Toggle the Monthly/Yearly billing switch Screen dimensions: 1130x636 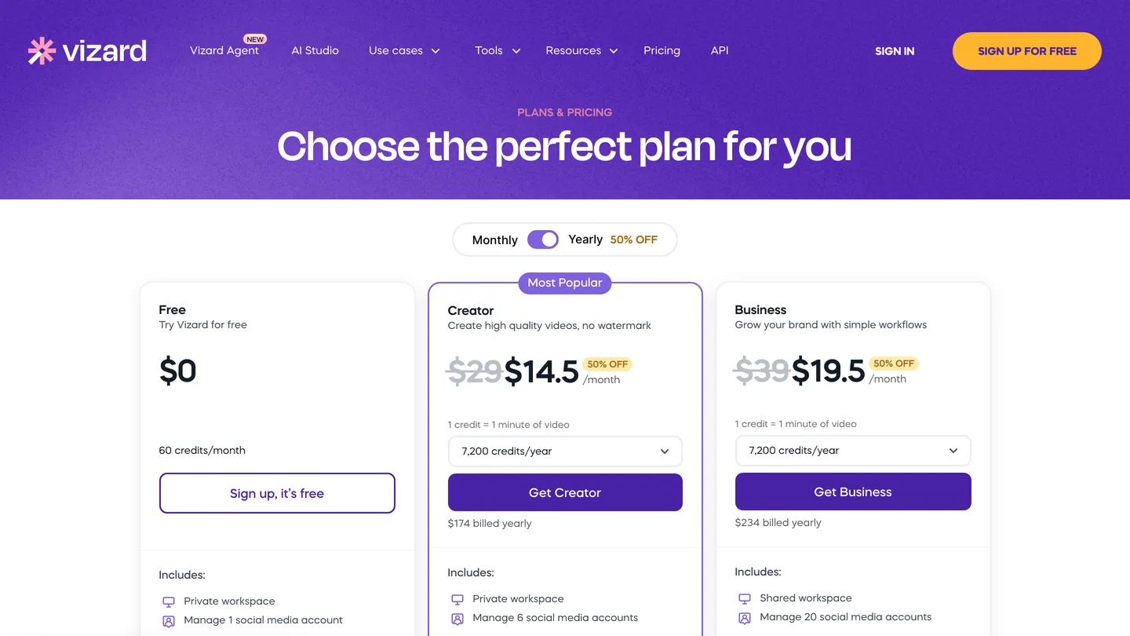pos(543,239)
